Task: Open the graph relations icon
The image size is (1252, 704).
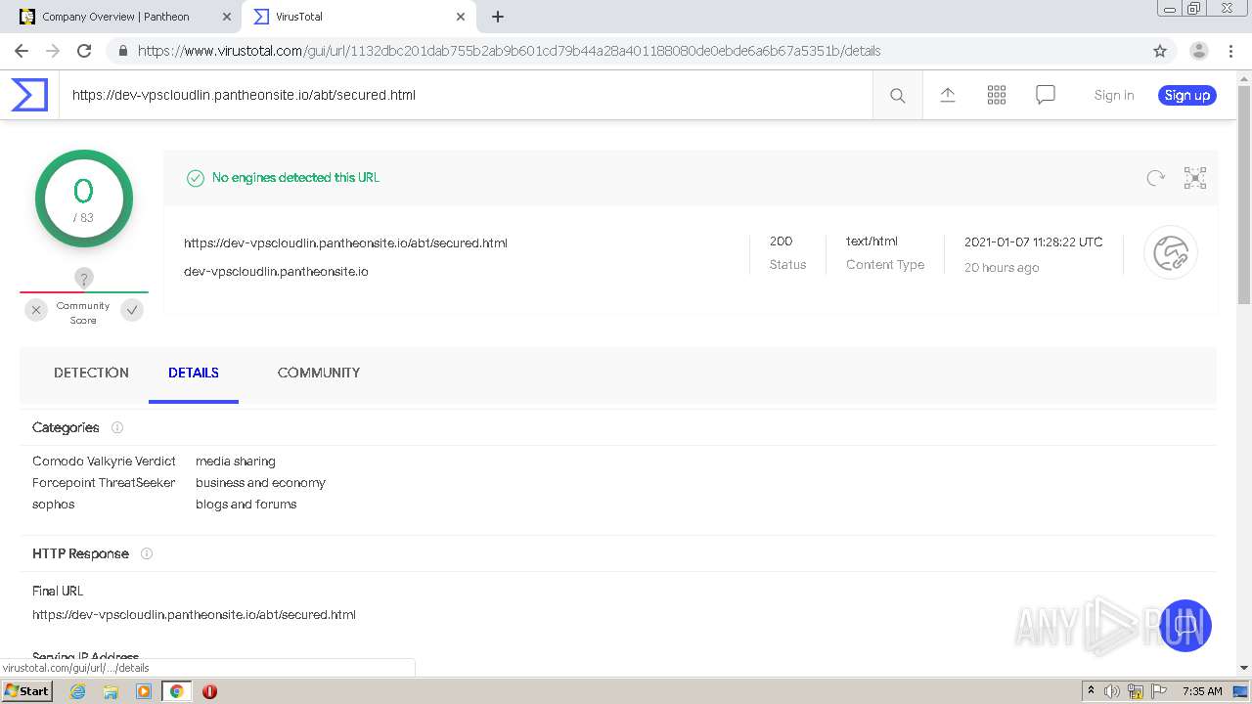Action: coord(1195,178)
